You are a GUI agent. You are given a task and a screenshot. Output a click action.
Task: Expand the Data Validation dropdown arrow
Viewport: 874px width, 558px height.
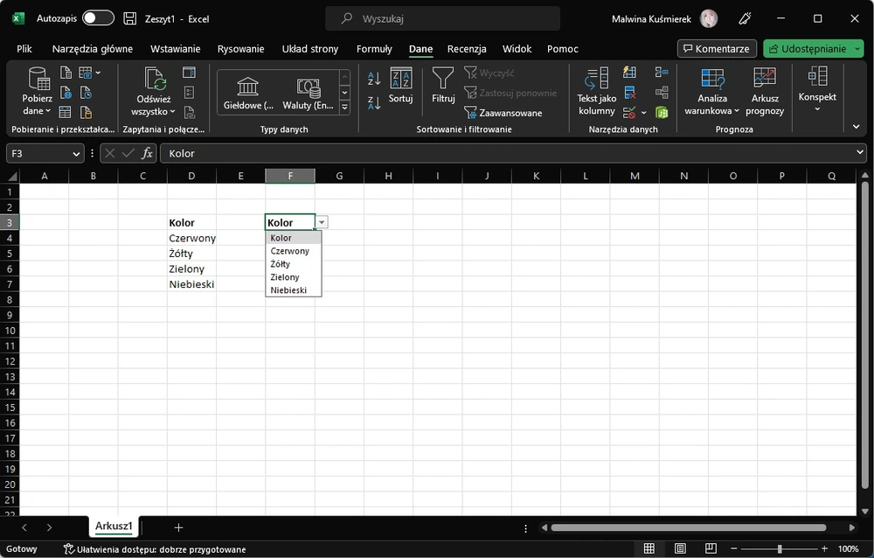tap(644, 113)
